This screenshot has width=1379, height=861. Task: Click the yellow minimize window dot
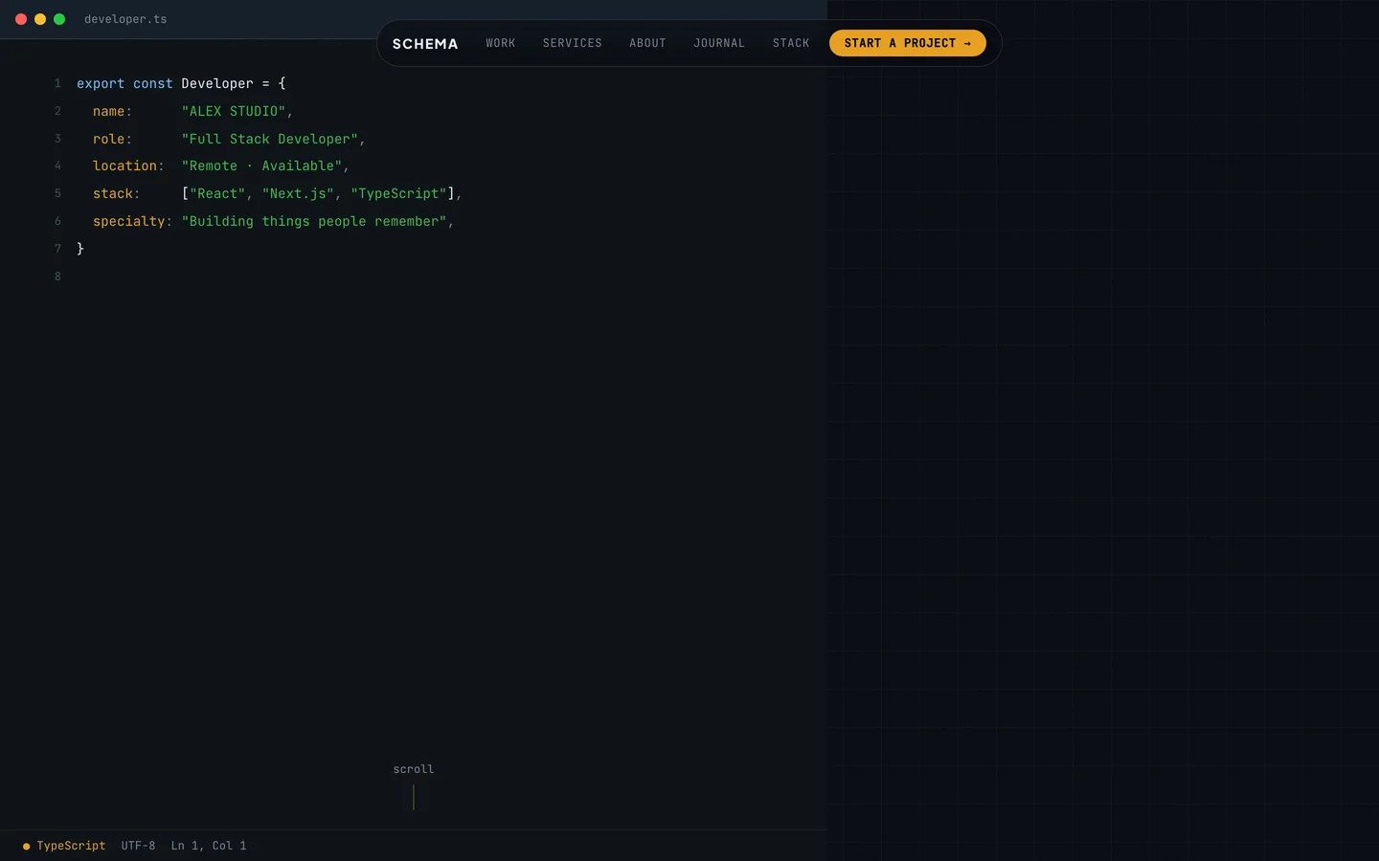pyautogui.click(x=40, y=19)
